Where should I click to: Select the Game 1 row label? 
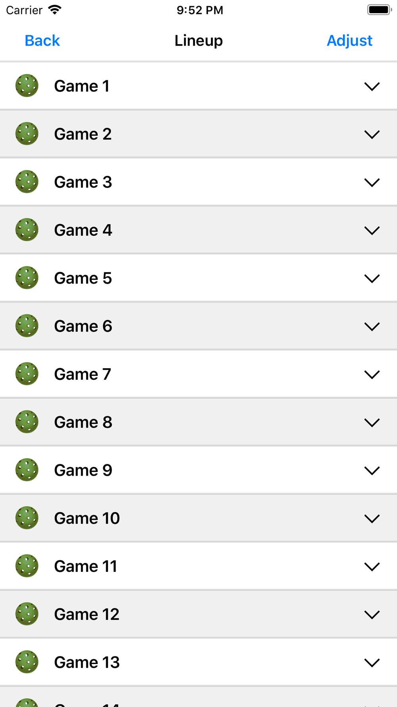[x=82, y=86]
